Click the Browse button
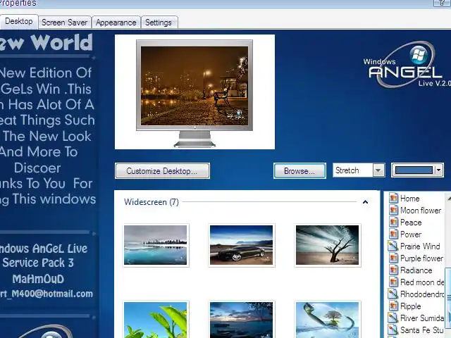 click(299, 171)
